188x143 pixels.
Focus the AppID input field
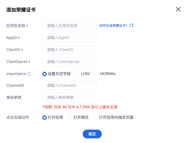click(x=70, y=38)
